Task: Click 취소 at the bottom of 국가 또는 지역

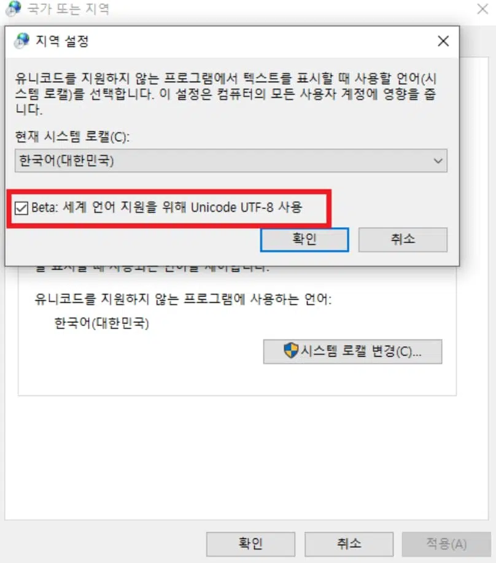Action: pyautogui.click(x=349, y=544)
